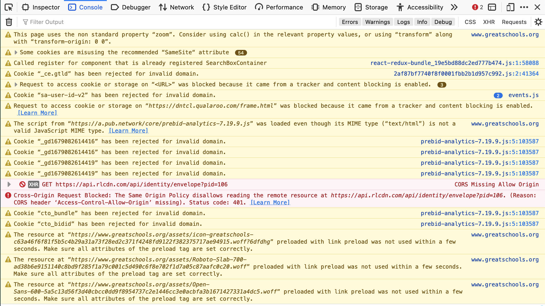Viewport: 545px width, 306px height.
Task: Open source link for MIME type warning
Action: 505,123
